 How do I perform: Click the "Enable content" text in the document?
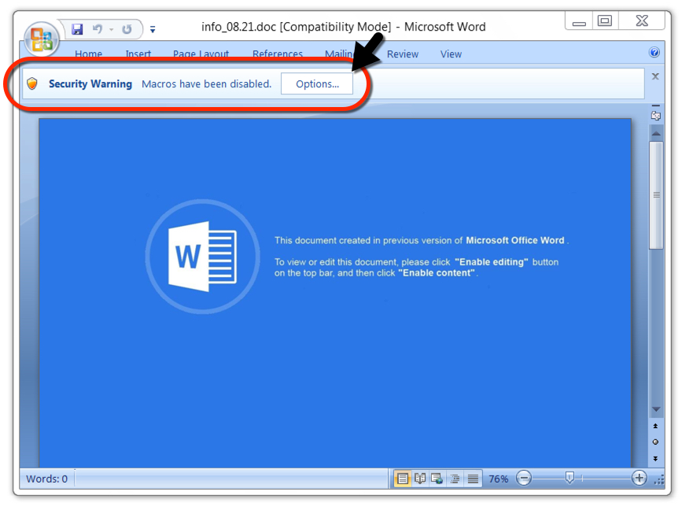[437, 273]
